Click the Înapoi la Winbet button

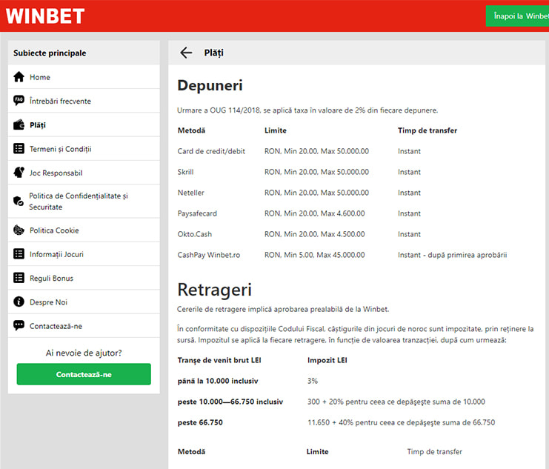tap(517, 16)
